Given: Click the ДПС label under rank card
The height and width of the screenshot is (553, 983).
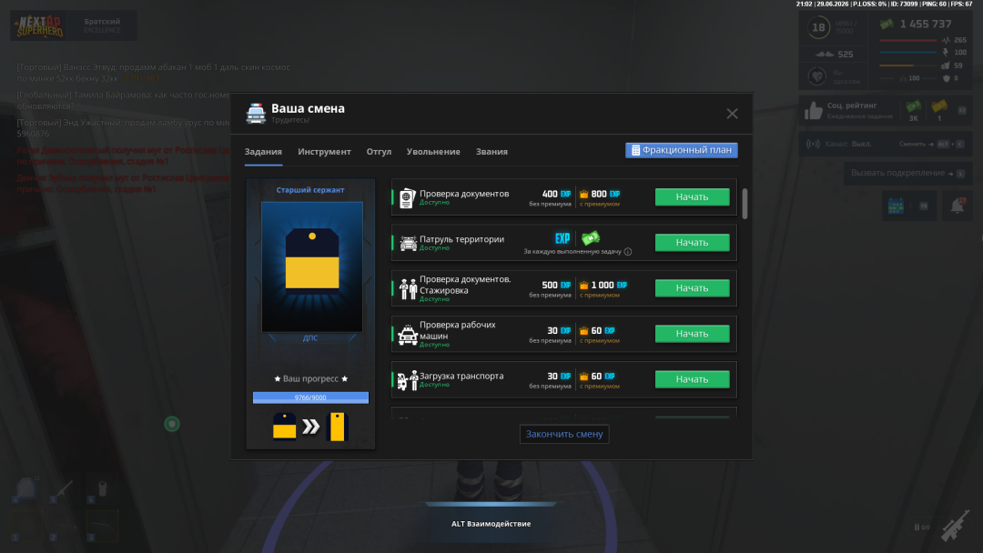Looking at the screenshot, I should pos(310,337).
